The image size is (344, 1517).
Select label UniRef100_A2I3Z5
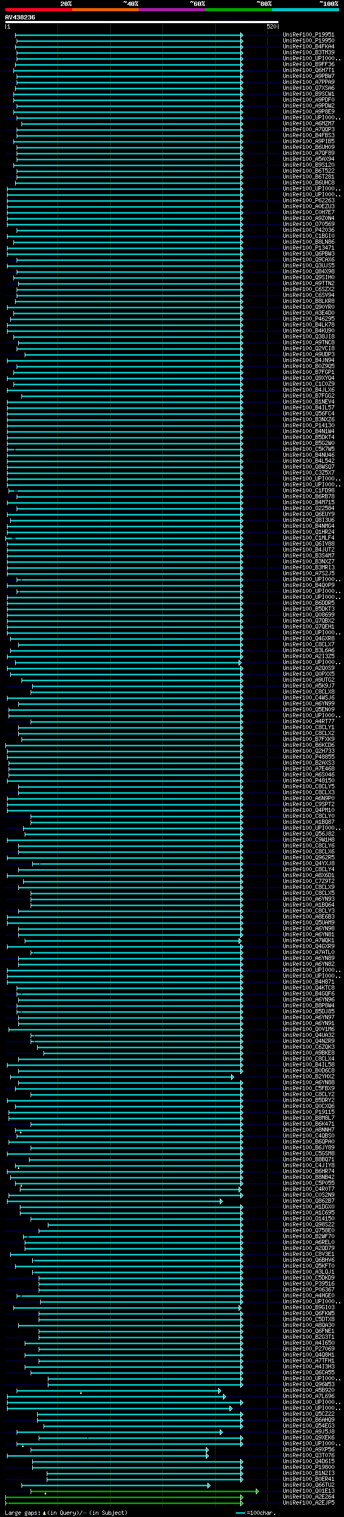309,656
